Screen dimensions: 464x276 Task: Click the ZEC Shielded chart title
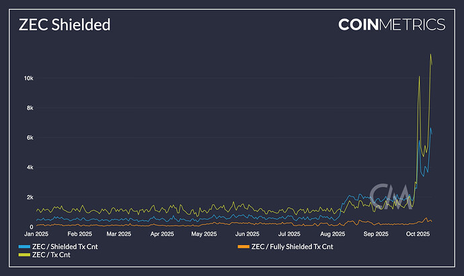click(x=65, y=25)
